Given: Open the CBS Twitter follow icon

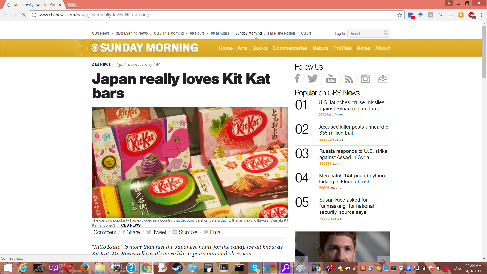Looking at the screenshot, I should point(312,79).
